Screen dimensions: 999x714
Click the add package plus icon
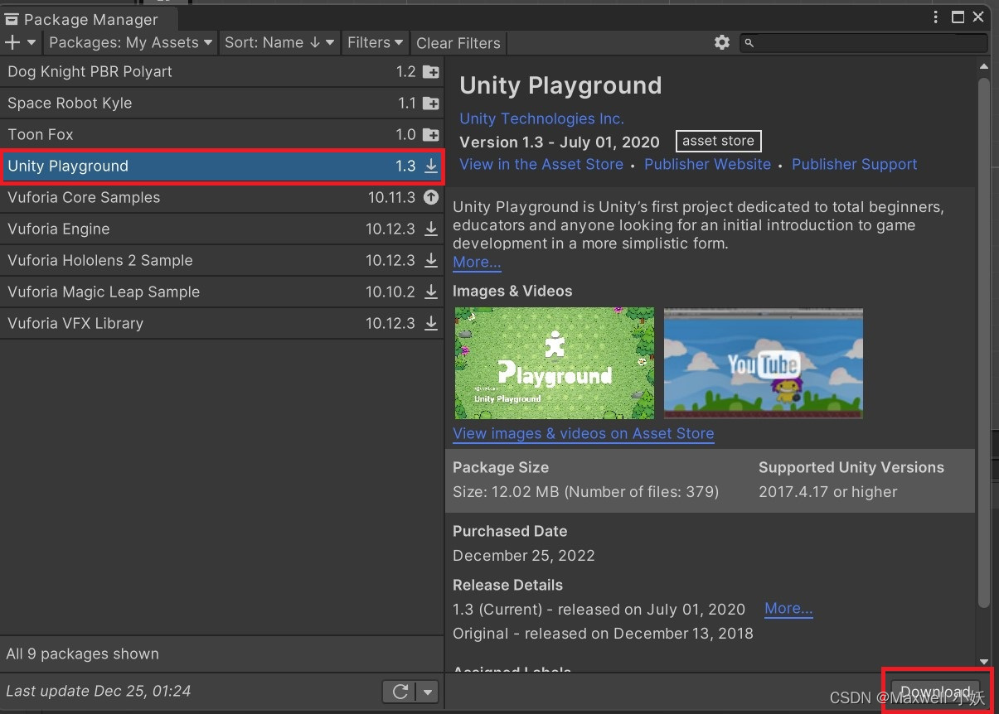point(12,42)
